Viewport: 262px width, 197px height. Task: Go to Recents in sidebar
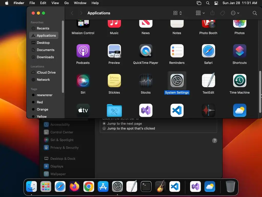(44, 28)
